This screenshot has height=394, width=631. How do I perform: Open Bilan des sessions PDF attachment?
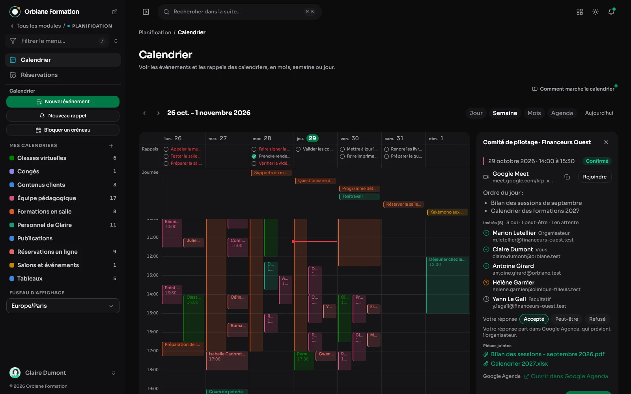547,354
